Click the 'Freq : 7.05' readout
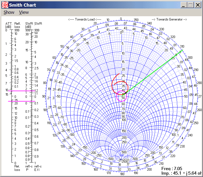Viewport: 203px width, 177px height. 172,168
